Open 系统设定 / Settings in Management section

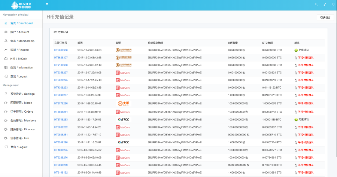coord(22,94)
